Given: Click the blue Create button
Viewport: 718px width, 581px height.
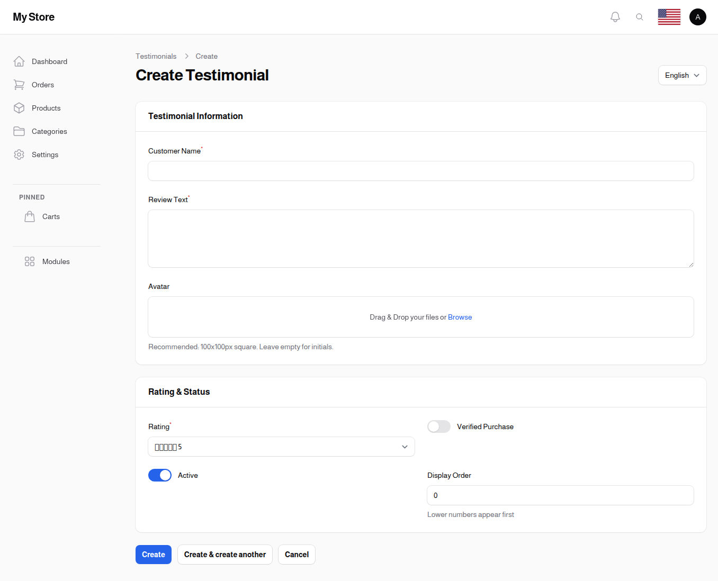Looking at the screenshot, I should [154, 555].
